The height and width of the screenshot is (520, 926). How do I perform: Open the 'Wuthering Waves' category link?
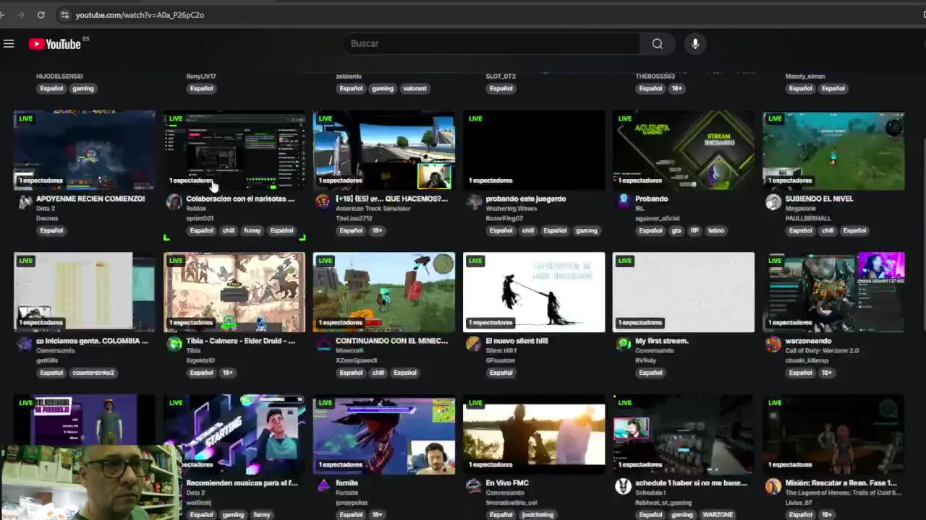pos(511,209)
